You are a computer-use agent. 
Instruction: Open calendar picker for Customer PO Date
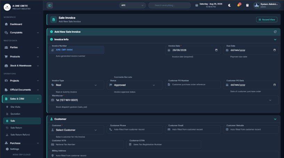pos(274,85)
